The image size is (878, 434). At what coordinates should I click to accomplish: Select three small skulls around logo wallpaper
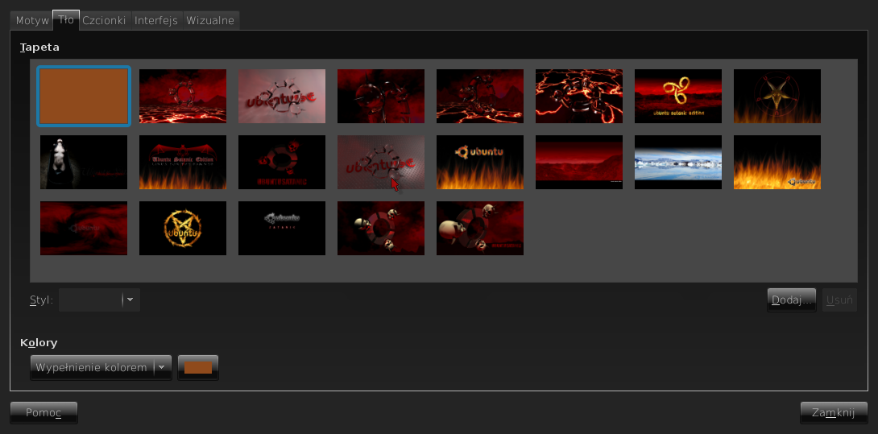pos(381,228)
